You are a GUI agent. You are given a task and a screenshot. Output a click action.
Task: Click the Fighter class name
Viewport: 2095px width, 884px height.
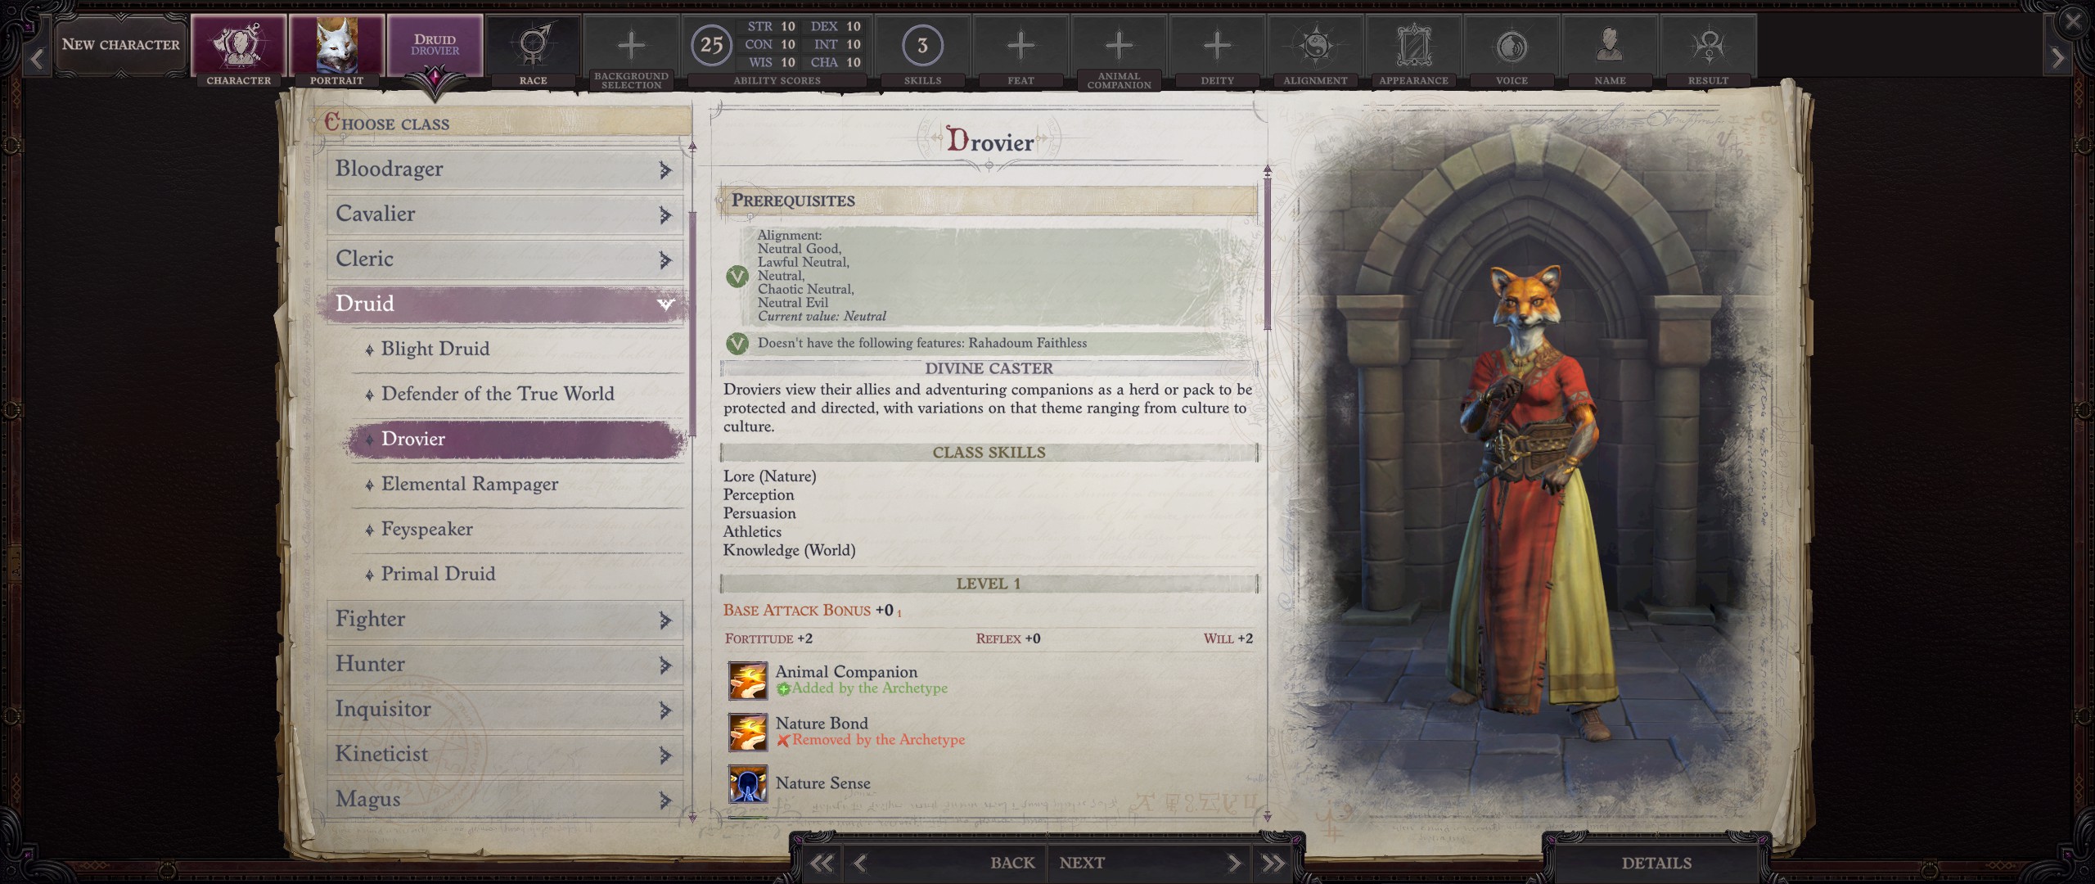pyautogui.click(x=370, y=620)
